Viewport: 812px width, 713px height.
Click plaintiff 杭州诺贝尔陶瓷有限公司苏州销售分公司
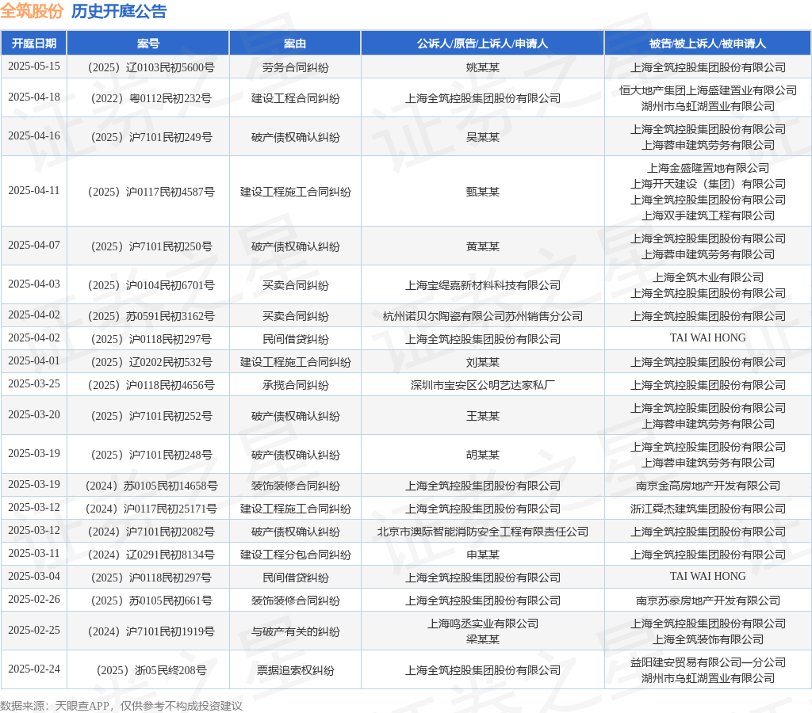coord(483,317)
